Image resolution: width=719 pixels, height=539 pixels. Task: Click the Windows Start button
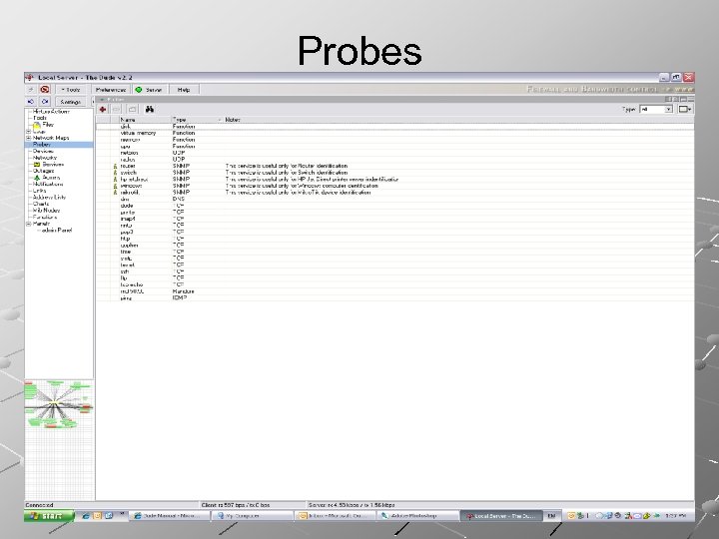pos(49,516)
